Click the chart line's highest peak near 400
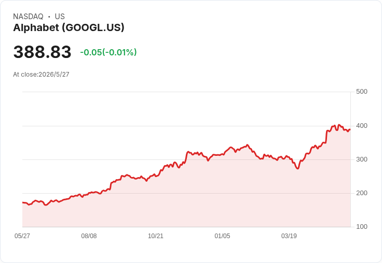 (x=339, y=125)
